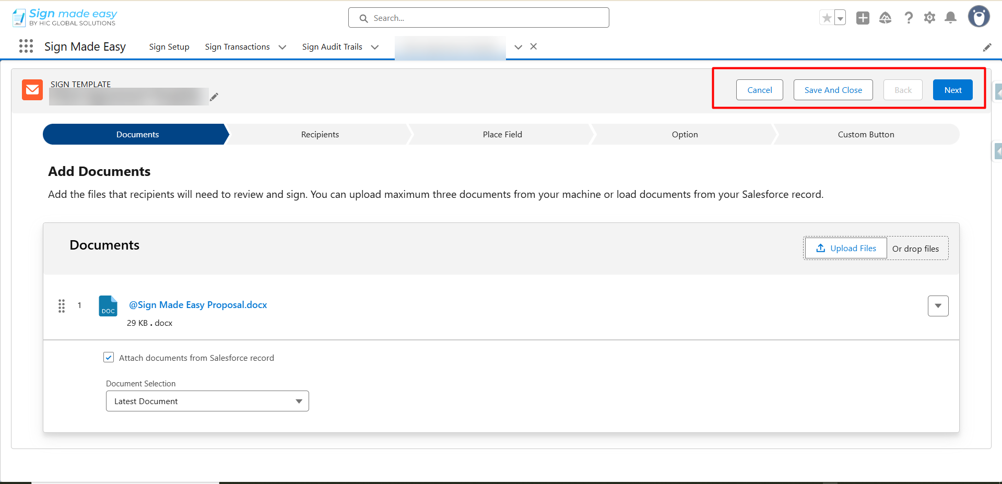Uncheck Attach documents from Salesforce record

109,358
